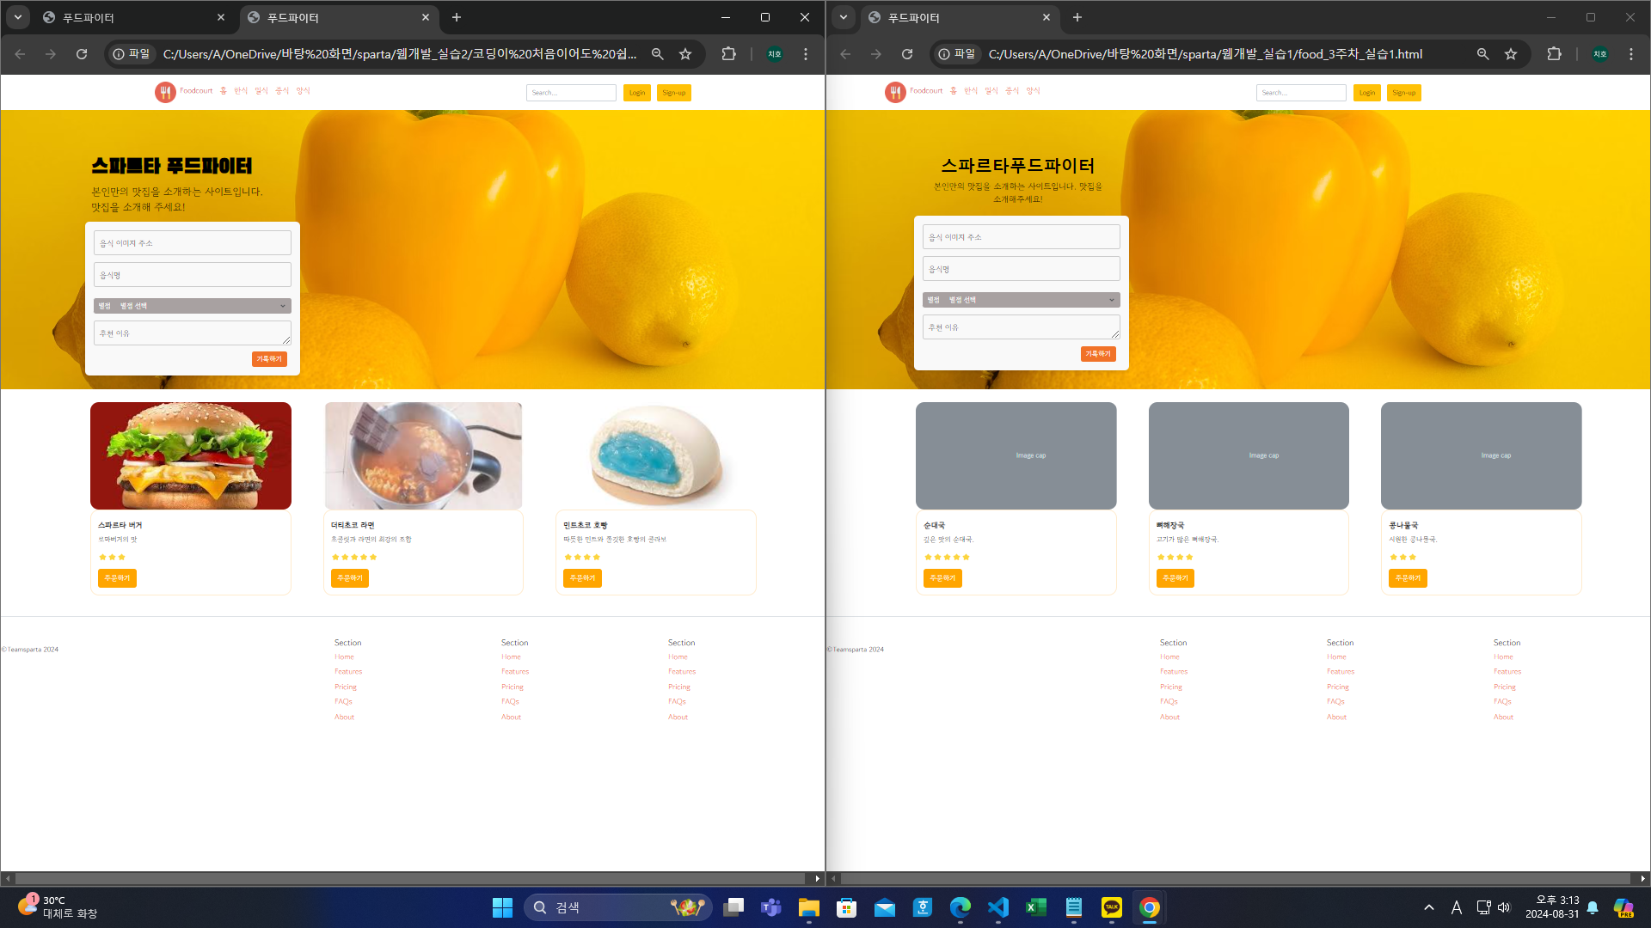Open the Extensions puzzle icon in left window
This screenshot has height=928, width=1651.
click(x=728, y=54)
